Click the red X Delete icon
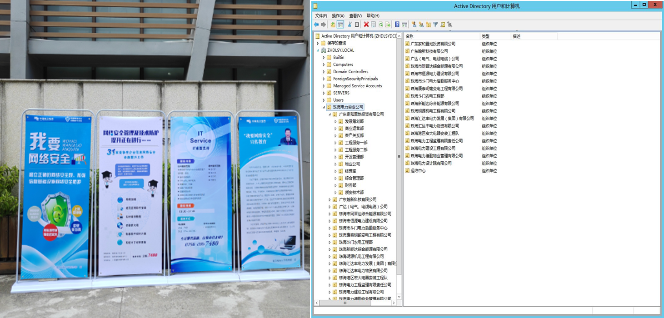The height and width of the screenshot is (318, 664). 366,25
